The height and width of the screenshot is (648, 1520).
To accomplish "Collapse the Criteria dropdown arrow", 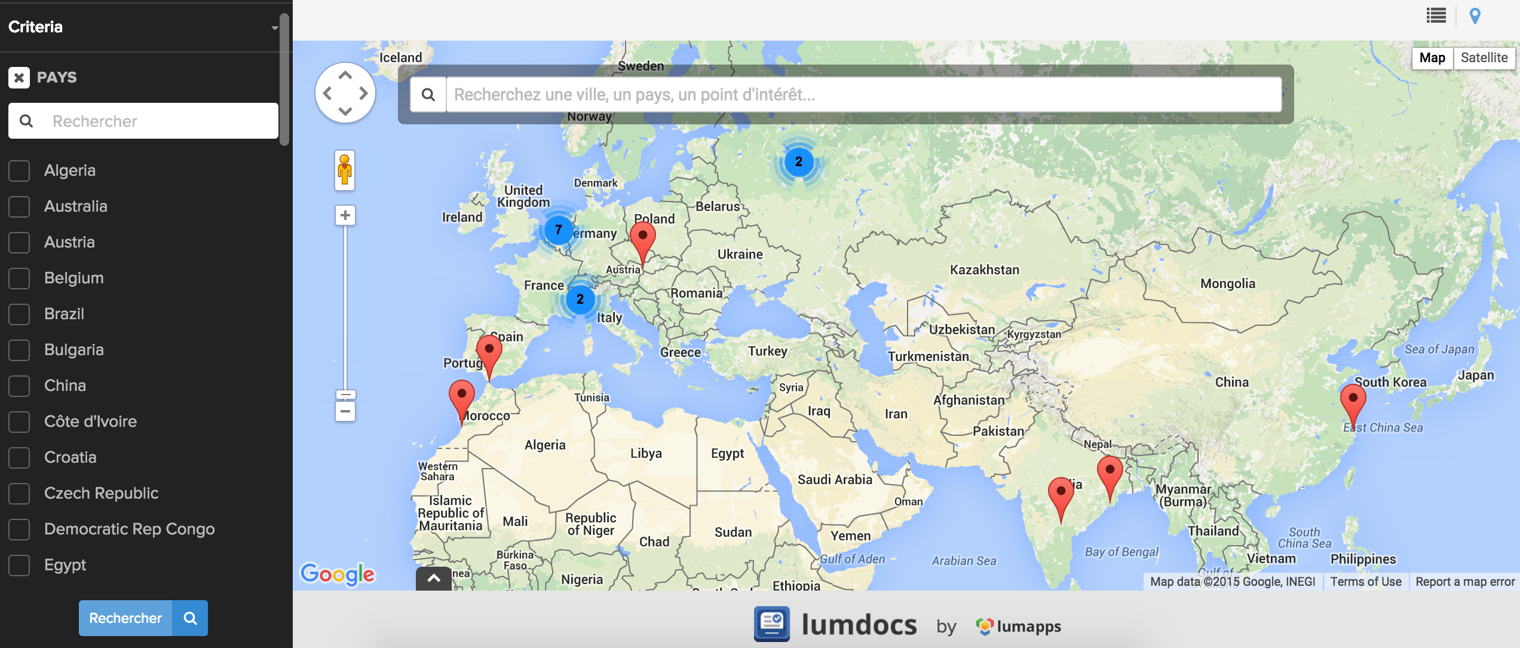I will pos(274,27).
